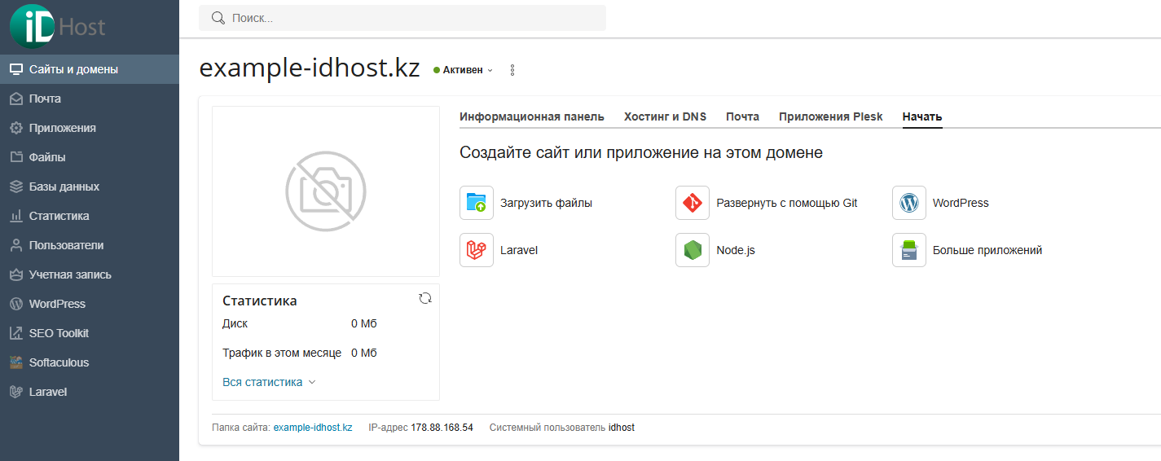Click the Upload files folder icon
Image resolution: width=1161 pixels, height=461 pixels.
(x=477, y=203)
